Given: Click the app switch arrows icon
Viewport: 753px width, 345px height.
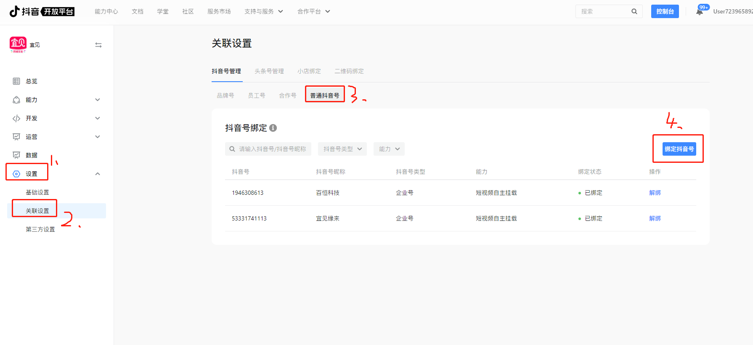Looking at the screenshot, I should [98, 45].
